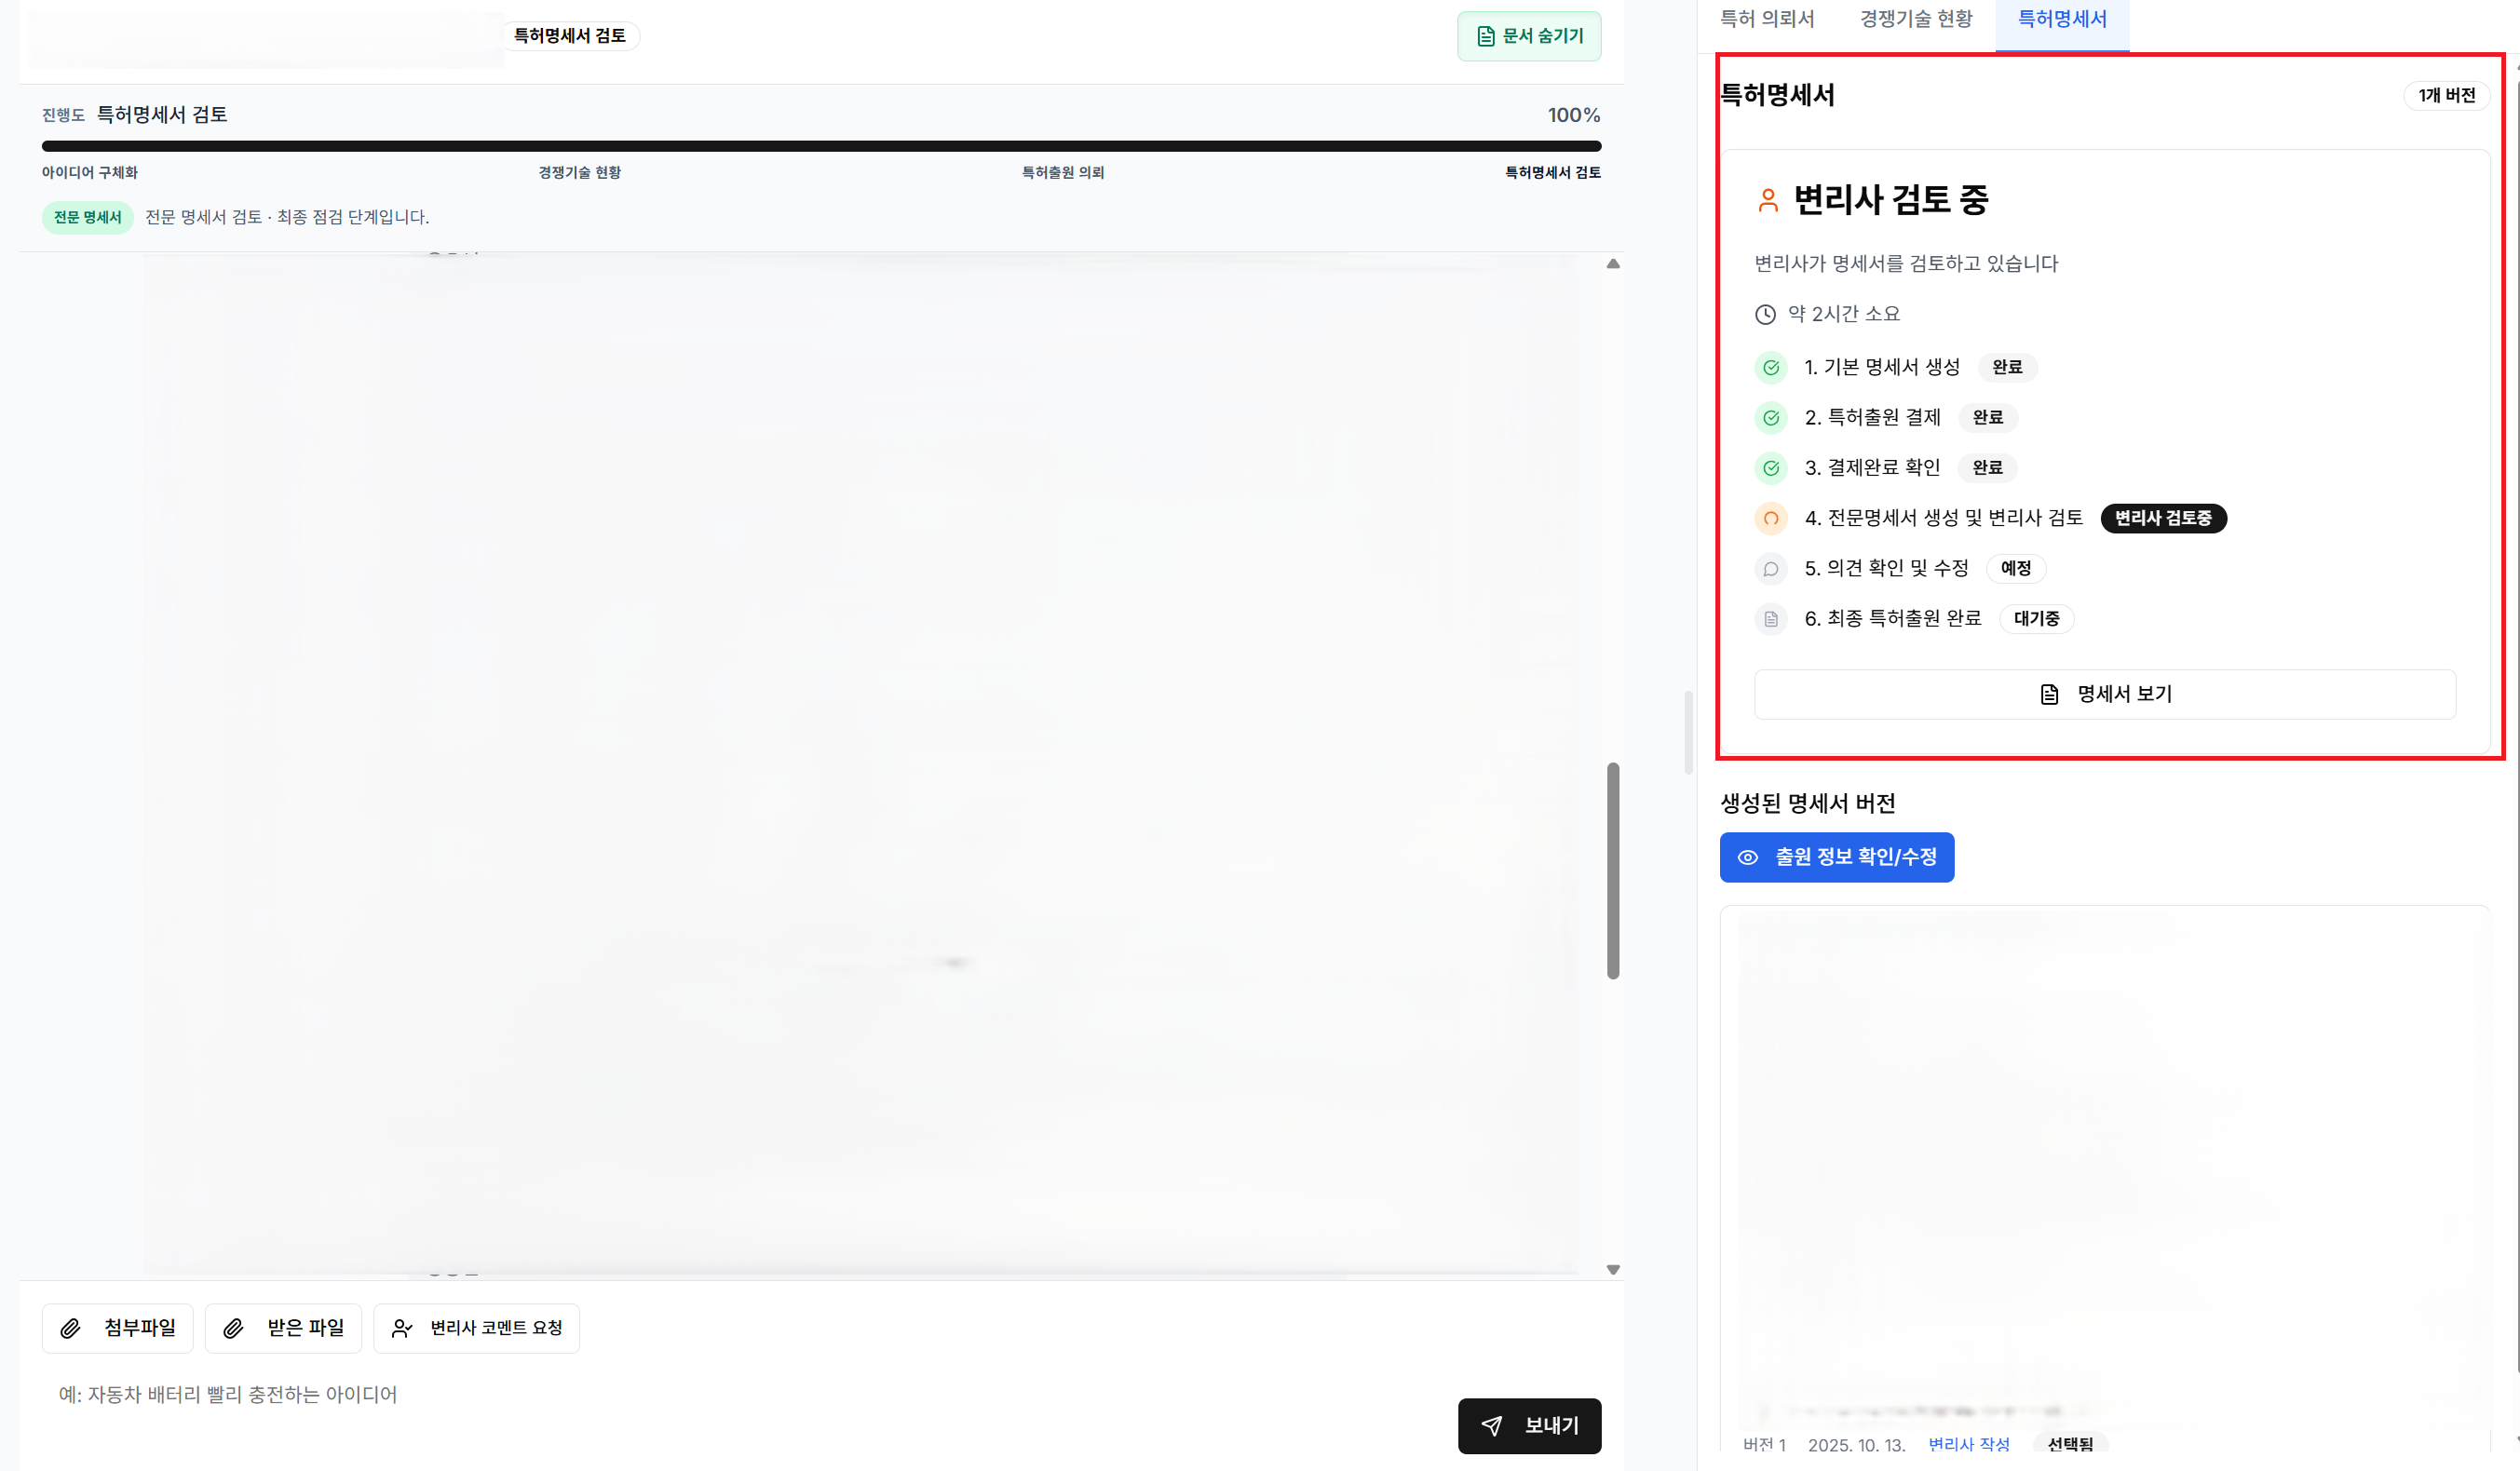Click the 대기중 status badge
Image resolution: width=2520 pixels, height=1471 pixels.
(x=2035, y=618)
